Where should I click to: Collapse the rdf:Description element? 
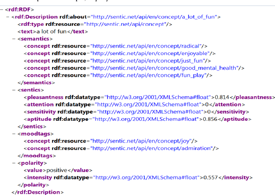[8, 17]
